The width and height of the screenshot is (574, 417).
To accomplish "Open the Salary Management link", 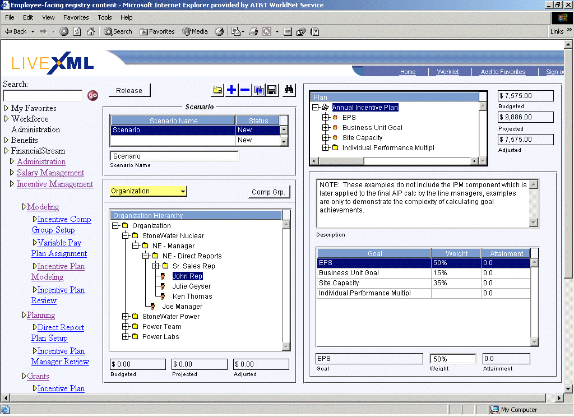I will point(50,173).
